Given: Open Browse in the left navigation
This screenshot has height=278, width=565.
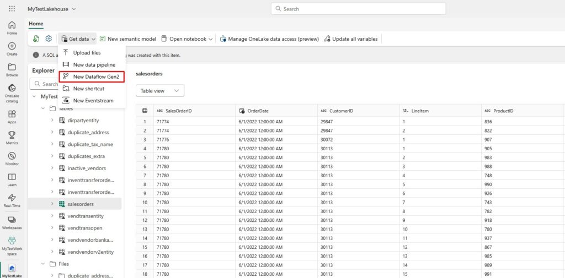Looking at the screenshot, I should [12, 70].
